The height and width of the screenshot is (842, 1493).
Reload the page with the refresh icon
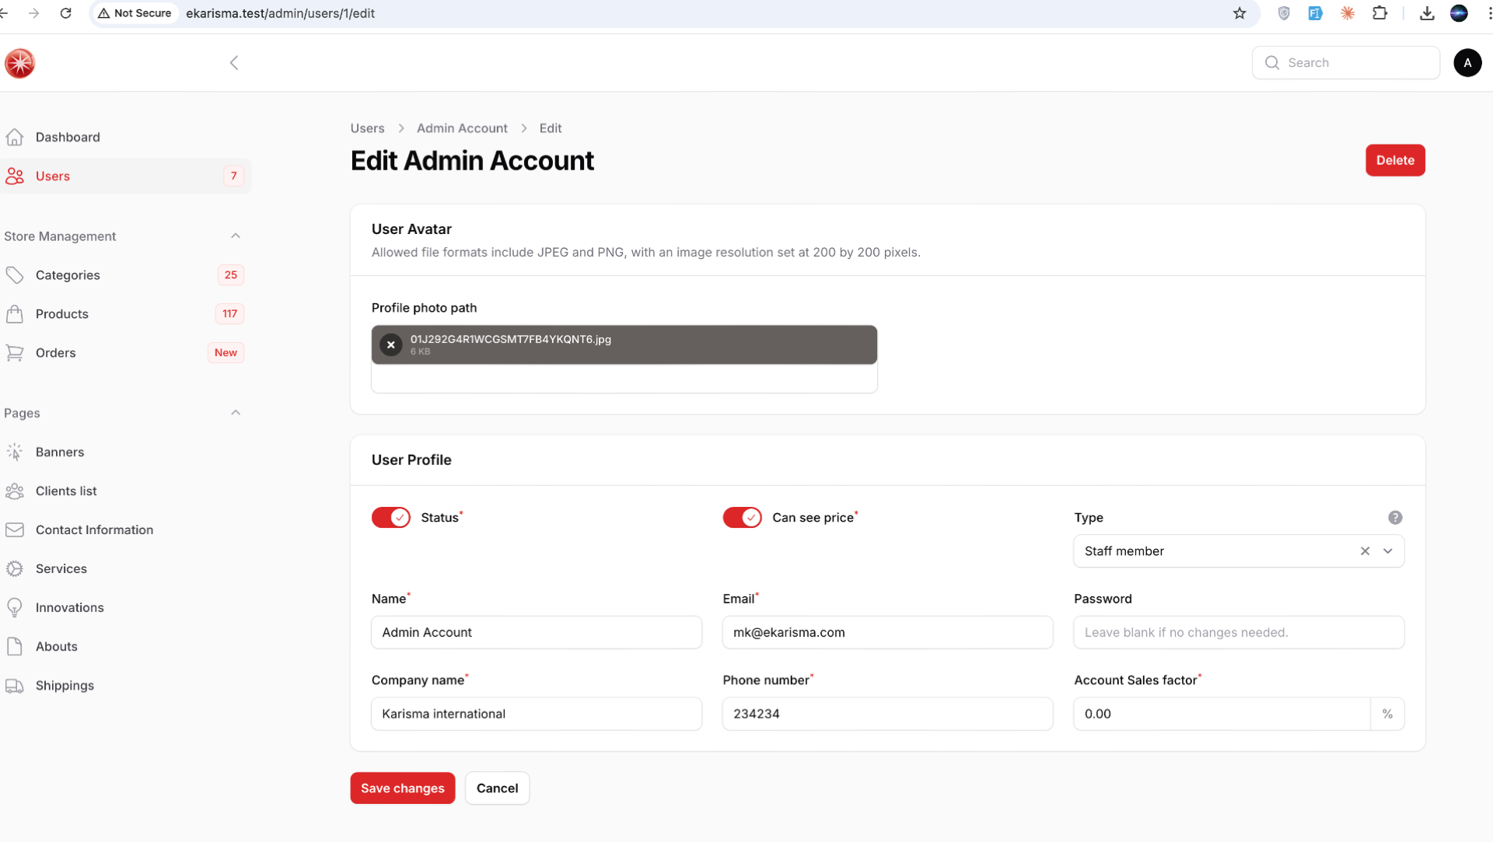click(x=66, y=13)
